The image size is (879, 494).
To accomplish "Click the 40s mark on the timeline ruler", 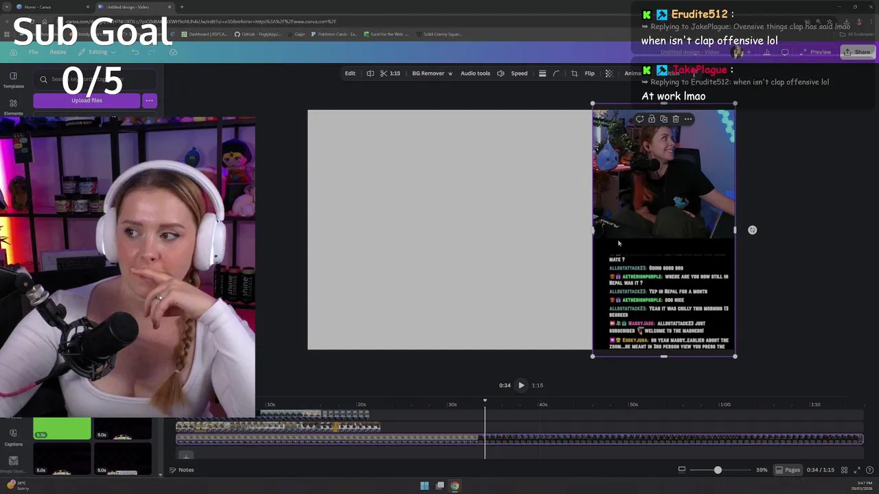I will (543, 405).
